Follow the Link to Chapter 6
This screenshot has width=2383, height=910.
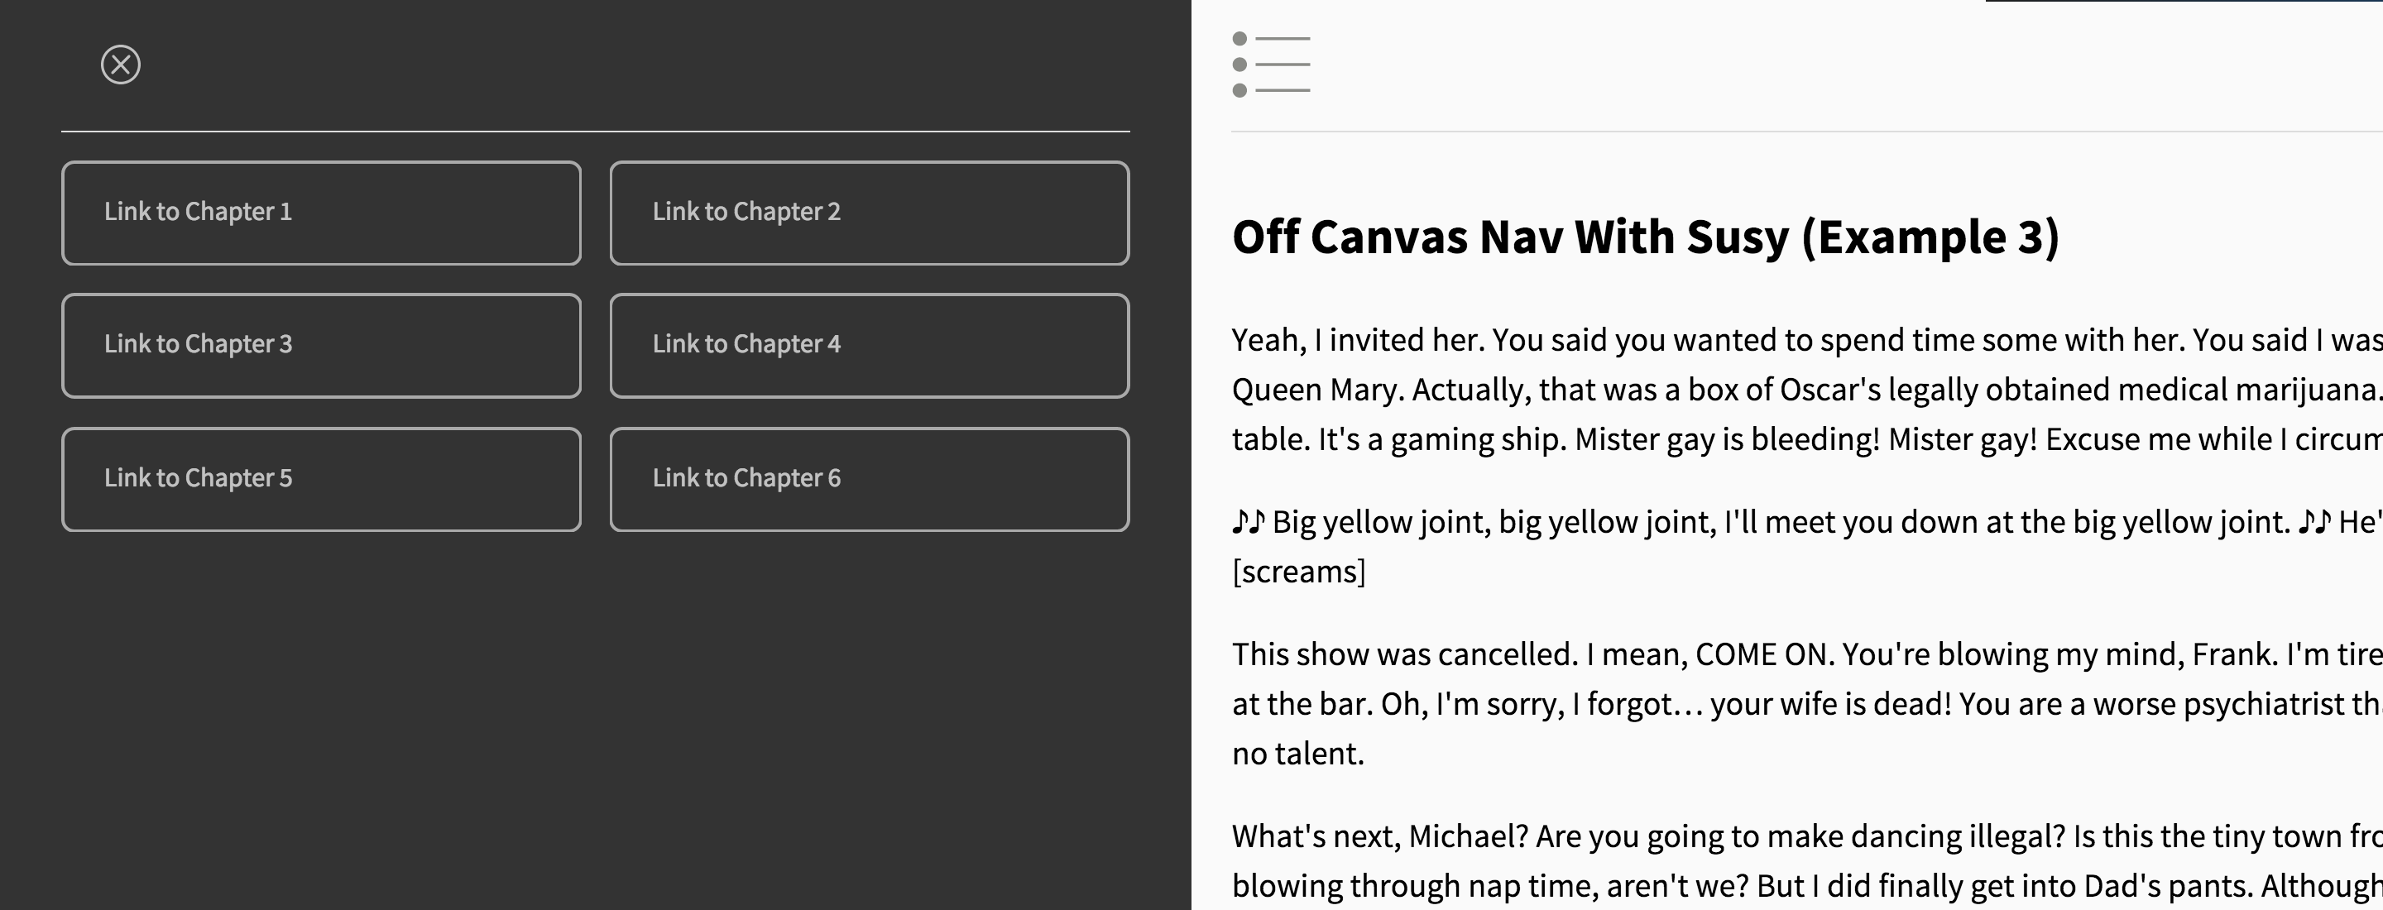868,479
